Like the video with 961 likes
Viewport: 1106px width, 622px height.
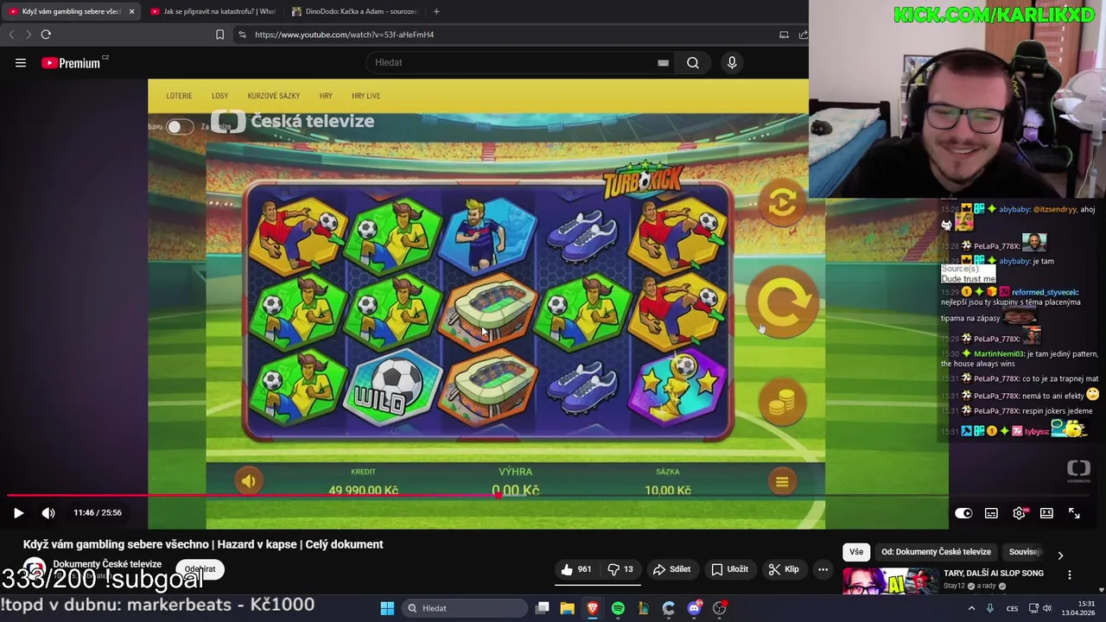coord(576,569)
